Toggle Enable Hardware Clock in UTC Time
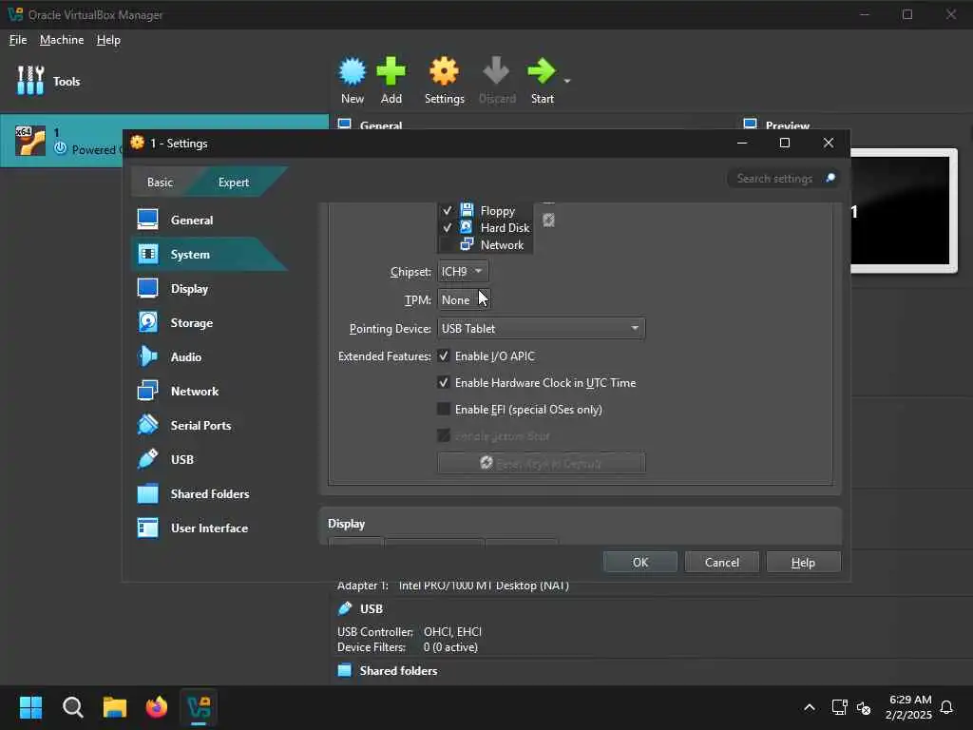The height and width of the screenshot is (730, 973). (443, 382)
